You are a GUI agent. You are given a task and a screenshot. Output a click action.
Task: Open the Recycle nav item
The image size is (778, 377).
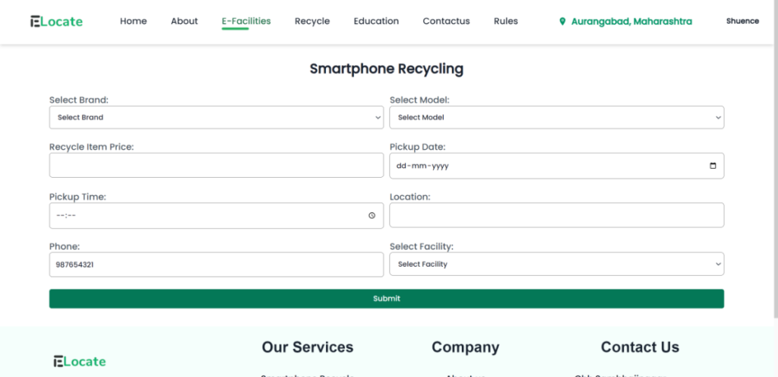[x=312, y=21]
